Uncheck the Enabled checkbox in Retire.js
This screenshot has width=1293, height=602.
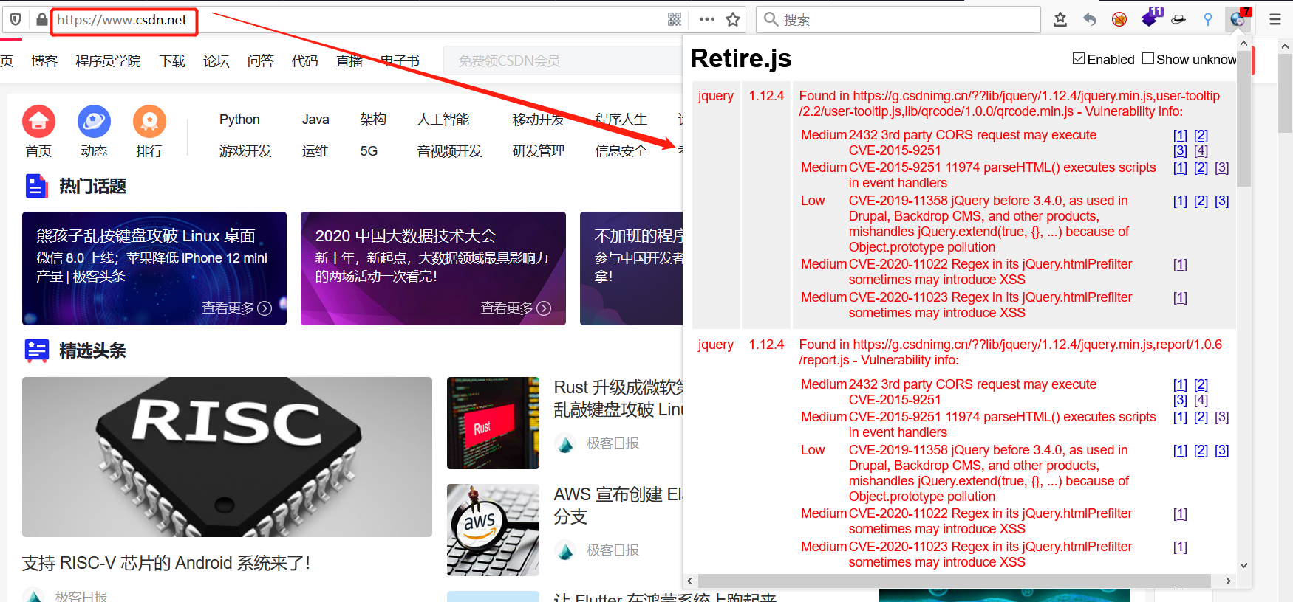[1079, 58]
